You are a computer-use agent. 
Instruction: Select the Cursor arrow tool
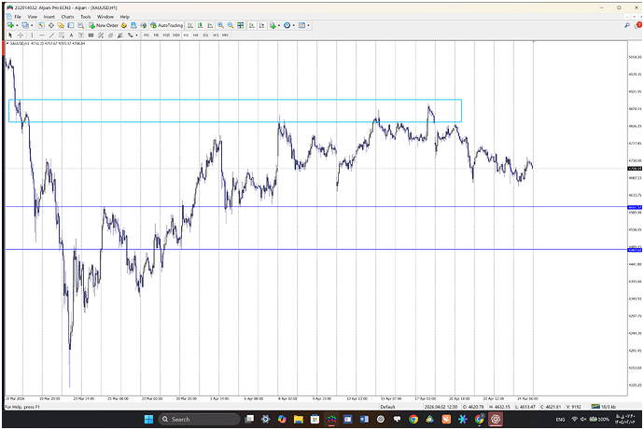pyautogui.click(x=10, y=35)
